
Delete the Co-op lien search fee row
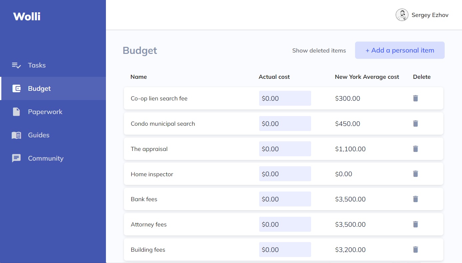click(415, 98)
